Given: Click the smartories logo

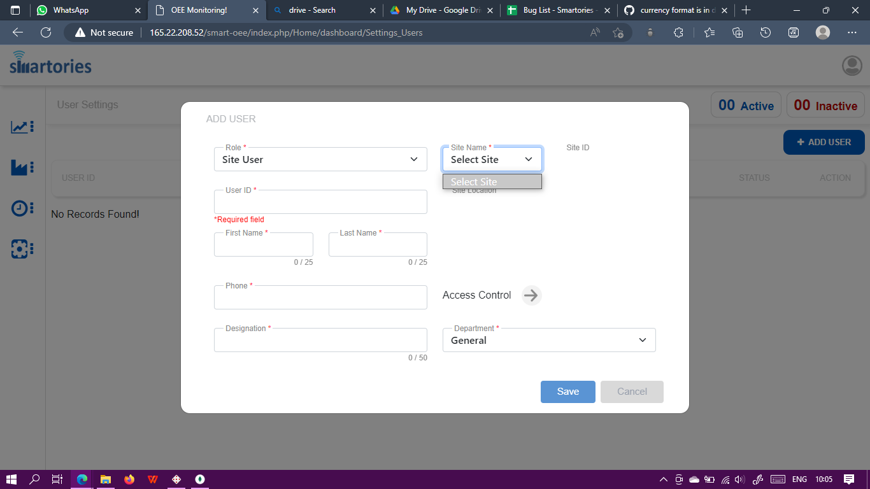Looking at the screenshot, I should tap(50, 64).
